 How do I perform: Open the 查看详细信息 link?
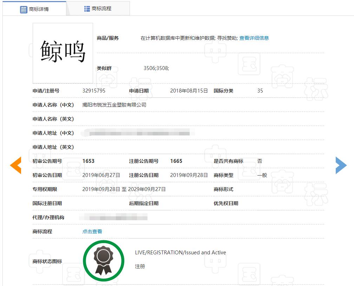(254, 38)
